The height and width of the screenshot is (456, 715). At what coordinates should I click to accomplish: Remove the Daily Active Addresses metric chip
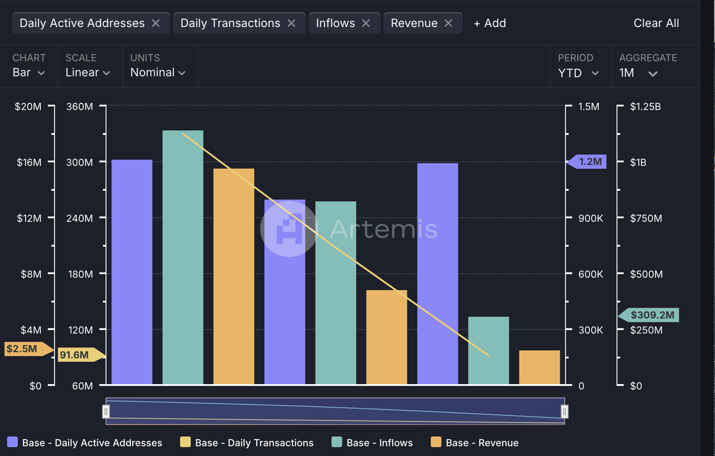click(156, 23)
